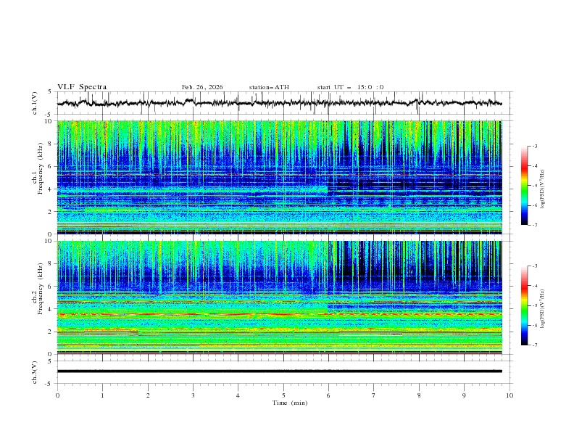The width and height of the screenshot is (574, 444).
Task: Click the ch.1 voltage waveform trace
Action: (x=279, y=103)
